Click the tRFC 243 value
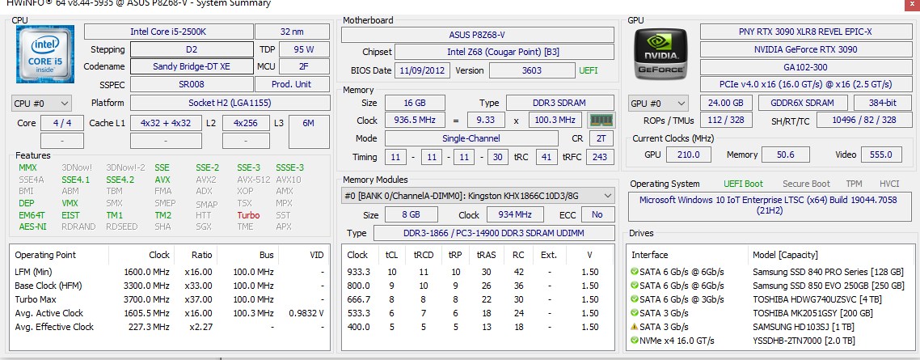This screenshot has width=920, height=360. [x=600, y=157]
